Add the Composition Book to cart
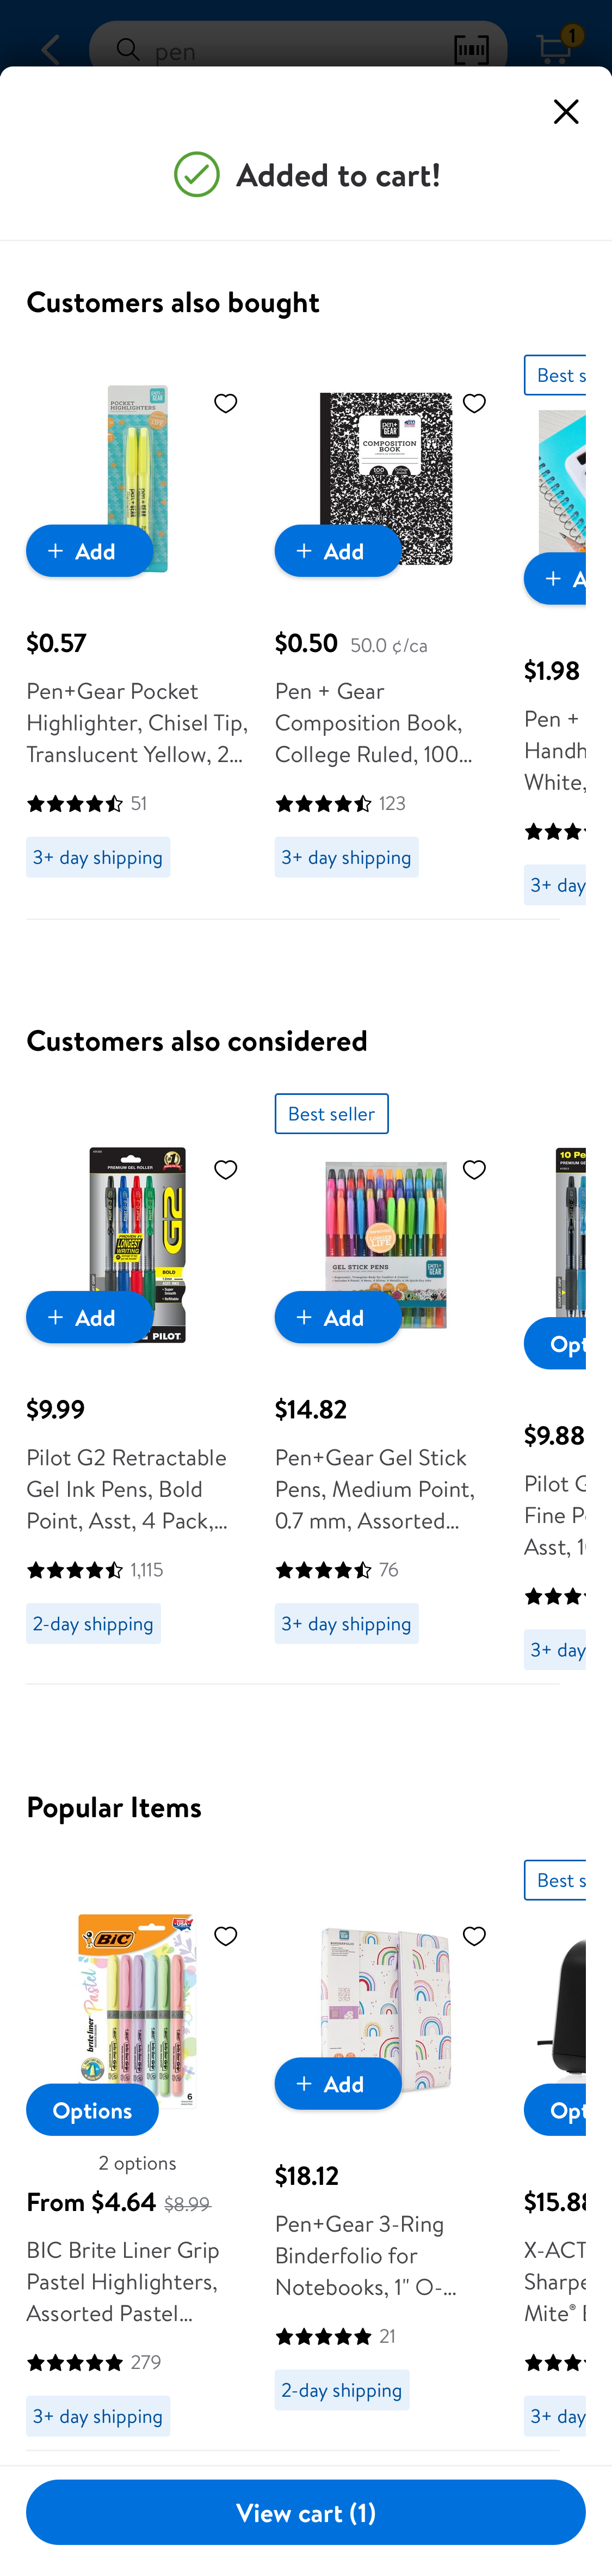The width and height of the screenshot is (612, 2576). (337, 550)
